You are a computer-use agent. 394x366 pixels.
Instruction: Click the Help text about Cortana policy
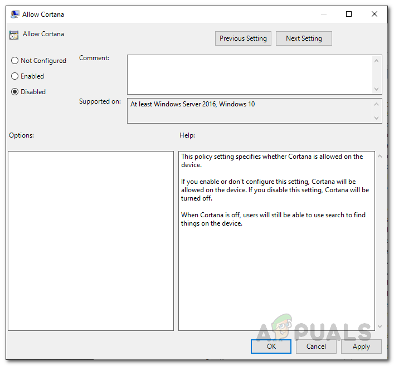pyautogui.click(x=272, y=160)
